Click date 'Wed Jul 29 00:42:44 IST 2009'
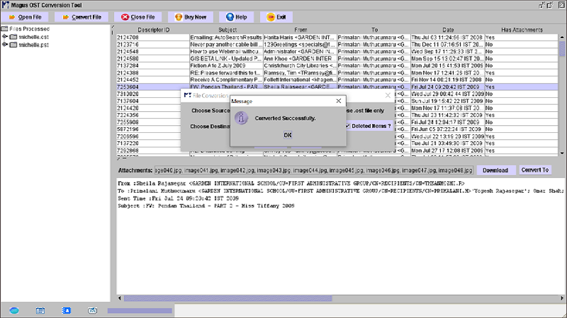 (x=448, y=94)
